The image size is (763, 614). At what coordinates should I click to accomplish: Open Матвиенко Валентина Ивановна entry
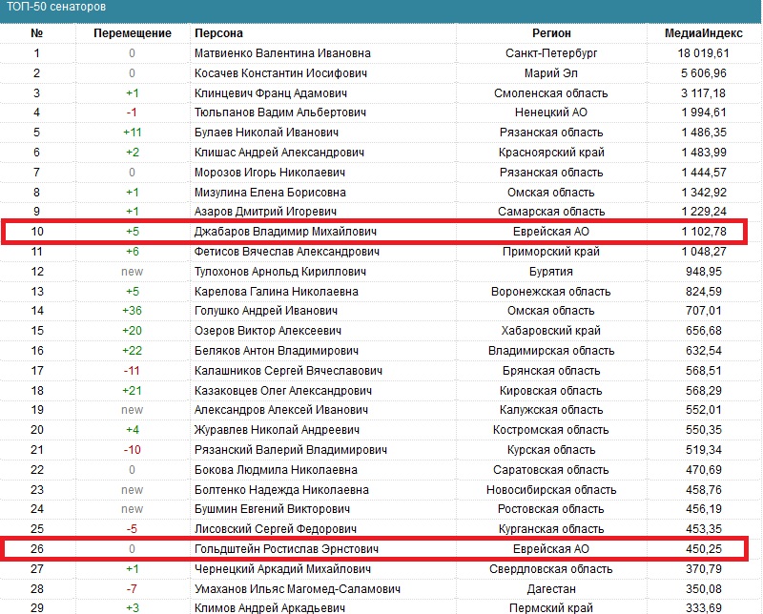tap(282, 53)
